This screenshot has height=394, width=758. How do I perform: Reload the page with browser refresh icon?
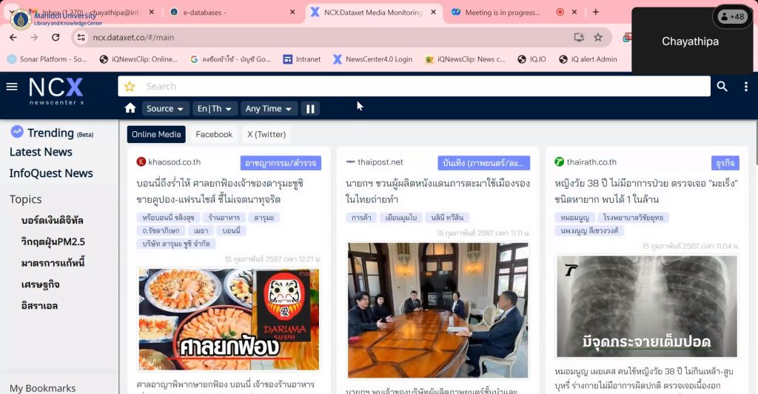tap(56, 37)
